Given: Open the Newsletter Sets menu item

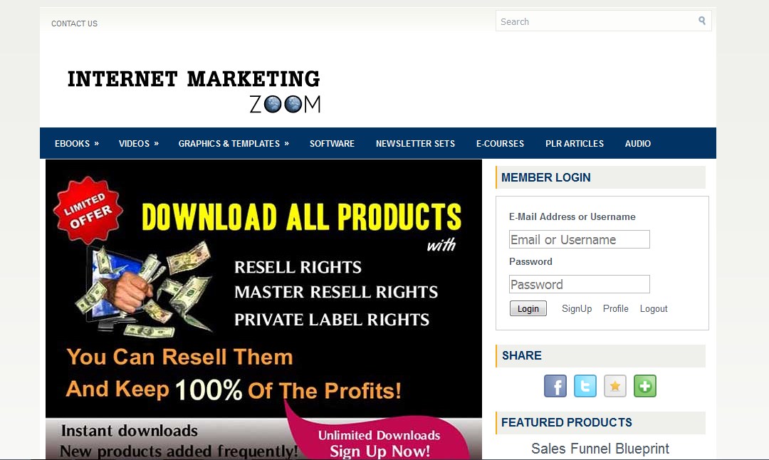Looking at the screenshot, I should (415, 144).
